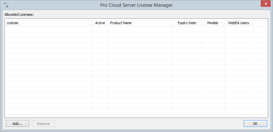273x132 pixels.
Task: Click the blank header right of WebEA Users
Action: coord(260,23)
